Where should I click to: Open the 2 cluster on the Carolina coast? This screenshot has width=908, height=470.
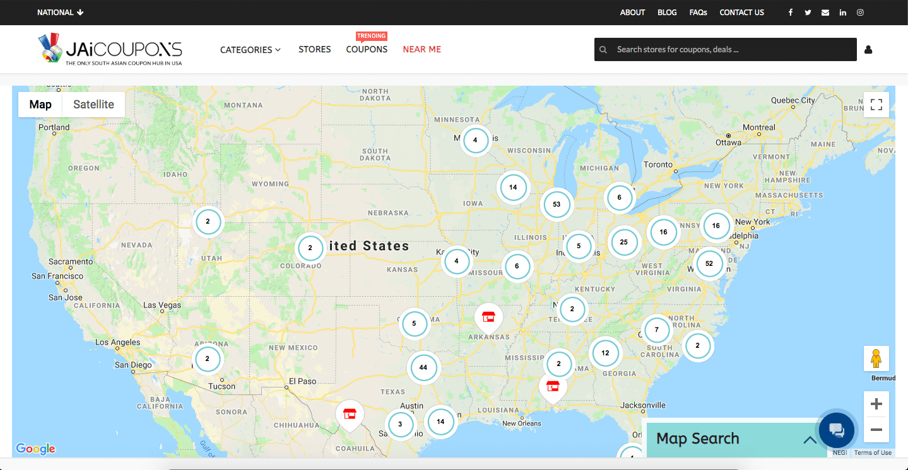click(698, 345)
